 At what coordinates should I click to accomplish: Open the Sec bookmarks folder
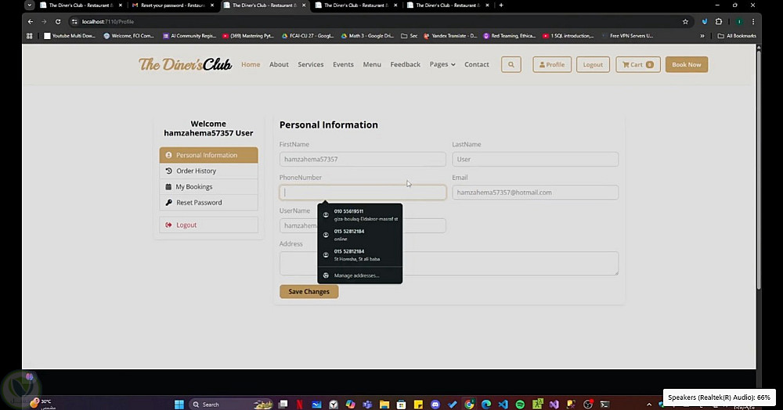coord(409,36)
